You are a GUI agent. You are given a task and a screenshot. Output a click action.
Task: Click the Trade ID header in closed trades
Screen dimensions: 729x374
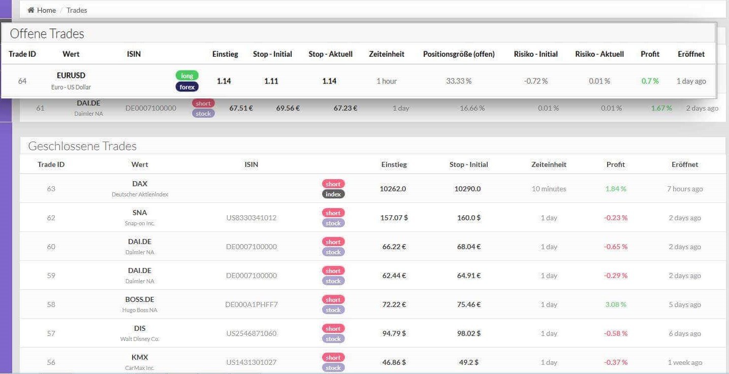[51, 164]
